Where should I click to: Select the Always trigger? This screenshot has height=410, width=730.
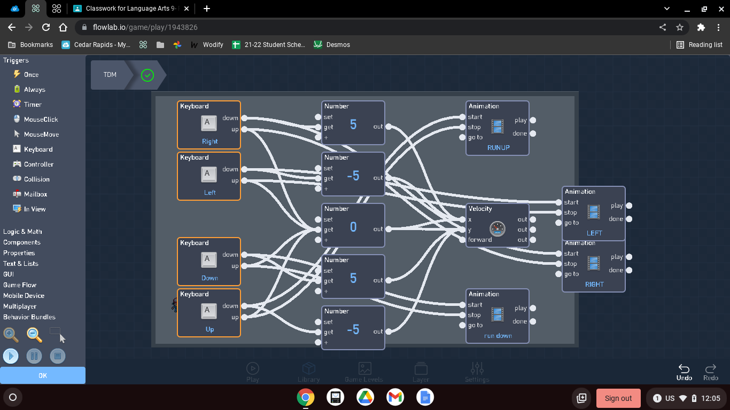(29, 90)
